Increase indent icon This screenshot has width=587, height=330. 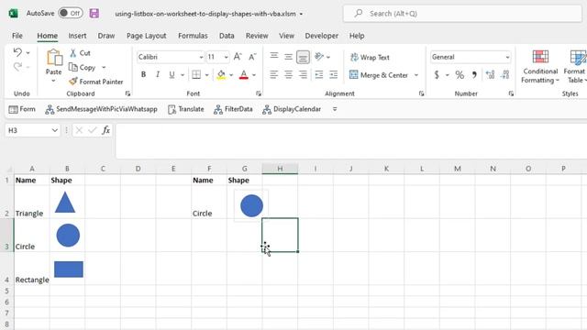click(333, 74)
